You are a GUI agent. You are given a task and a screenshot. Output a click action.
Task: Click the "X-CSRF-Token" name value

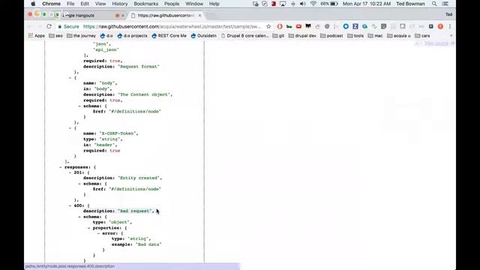118,133
